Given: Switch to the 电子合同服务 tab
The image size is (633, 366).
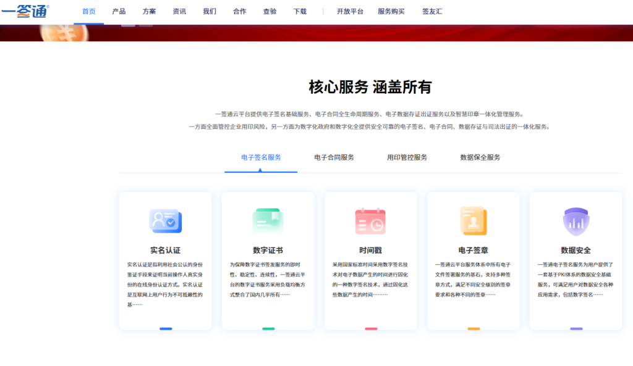Looking at the screenshot, I should 334,157.
